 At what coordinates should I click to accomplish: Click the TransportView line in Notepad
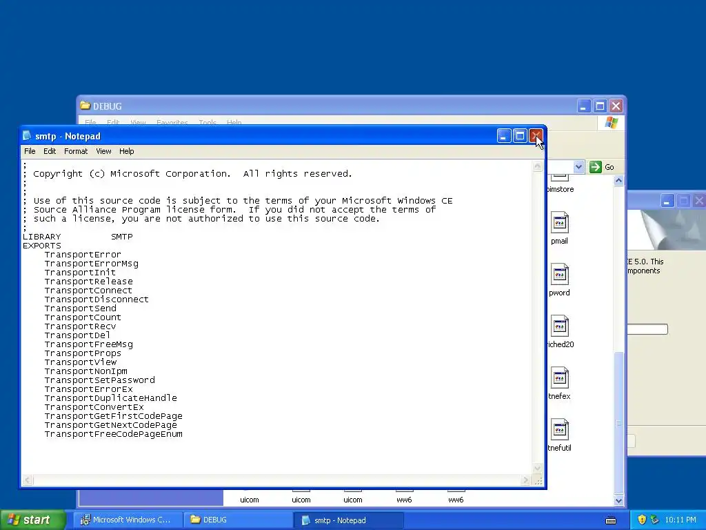pos(80,362)
